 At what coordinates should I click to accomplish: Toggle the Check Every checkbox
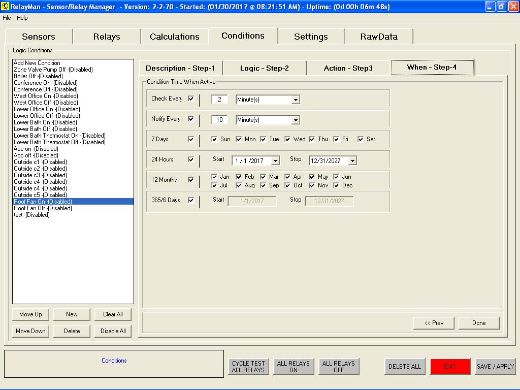tap(191, 99)
